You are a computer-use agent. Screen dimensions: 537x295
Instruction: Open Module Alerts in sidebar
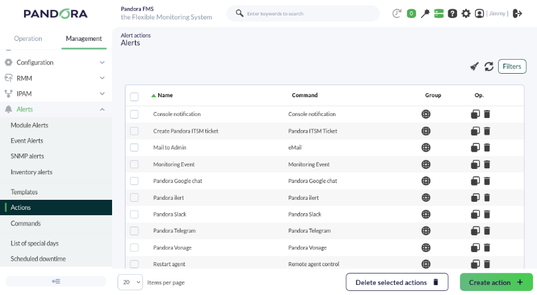pos(30,125)
